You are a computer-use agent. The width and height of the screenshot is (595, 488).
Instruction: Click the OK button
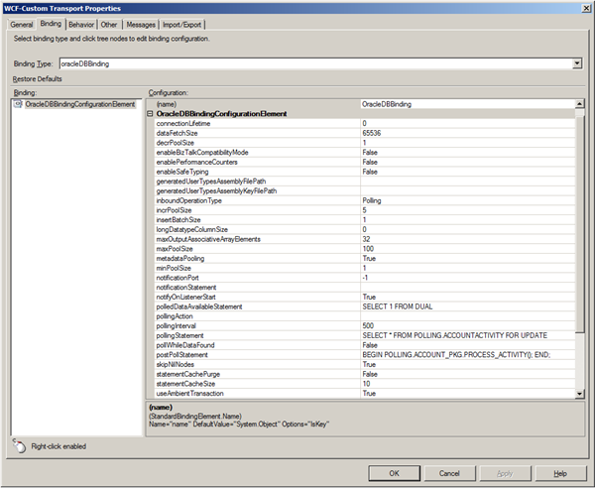pos(395,473)
